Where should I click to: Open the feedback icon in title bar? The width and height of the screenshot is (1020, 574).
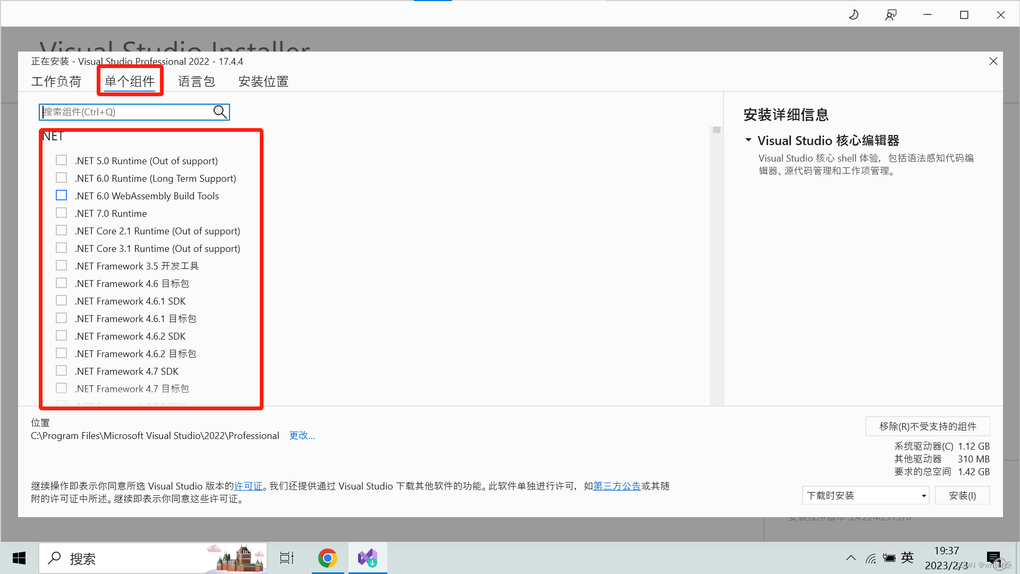pyautogui.click(x=891, y=15)
